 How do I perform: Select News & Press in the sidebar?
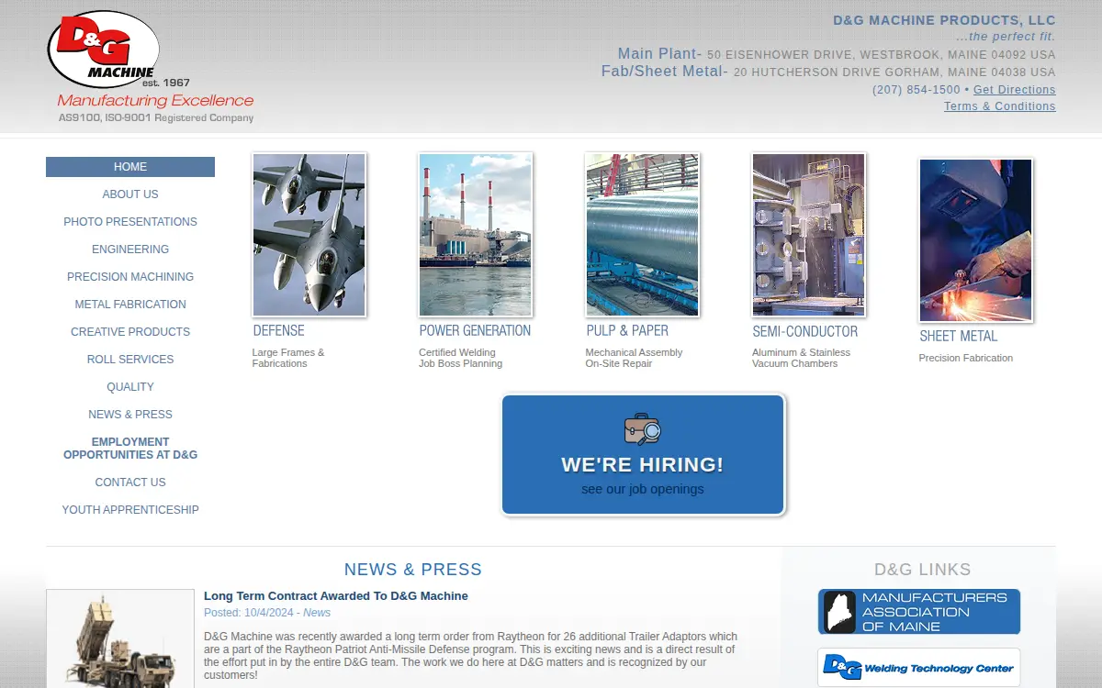pos(130,415)
